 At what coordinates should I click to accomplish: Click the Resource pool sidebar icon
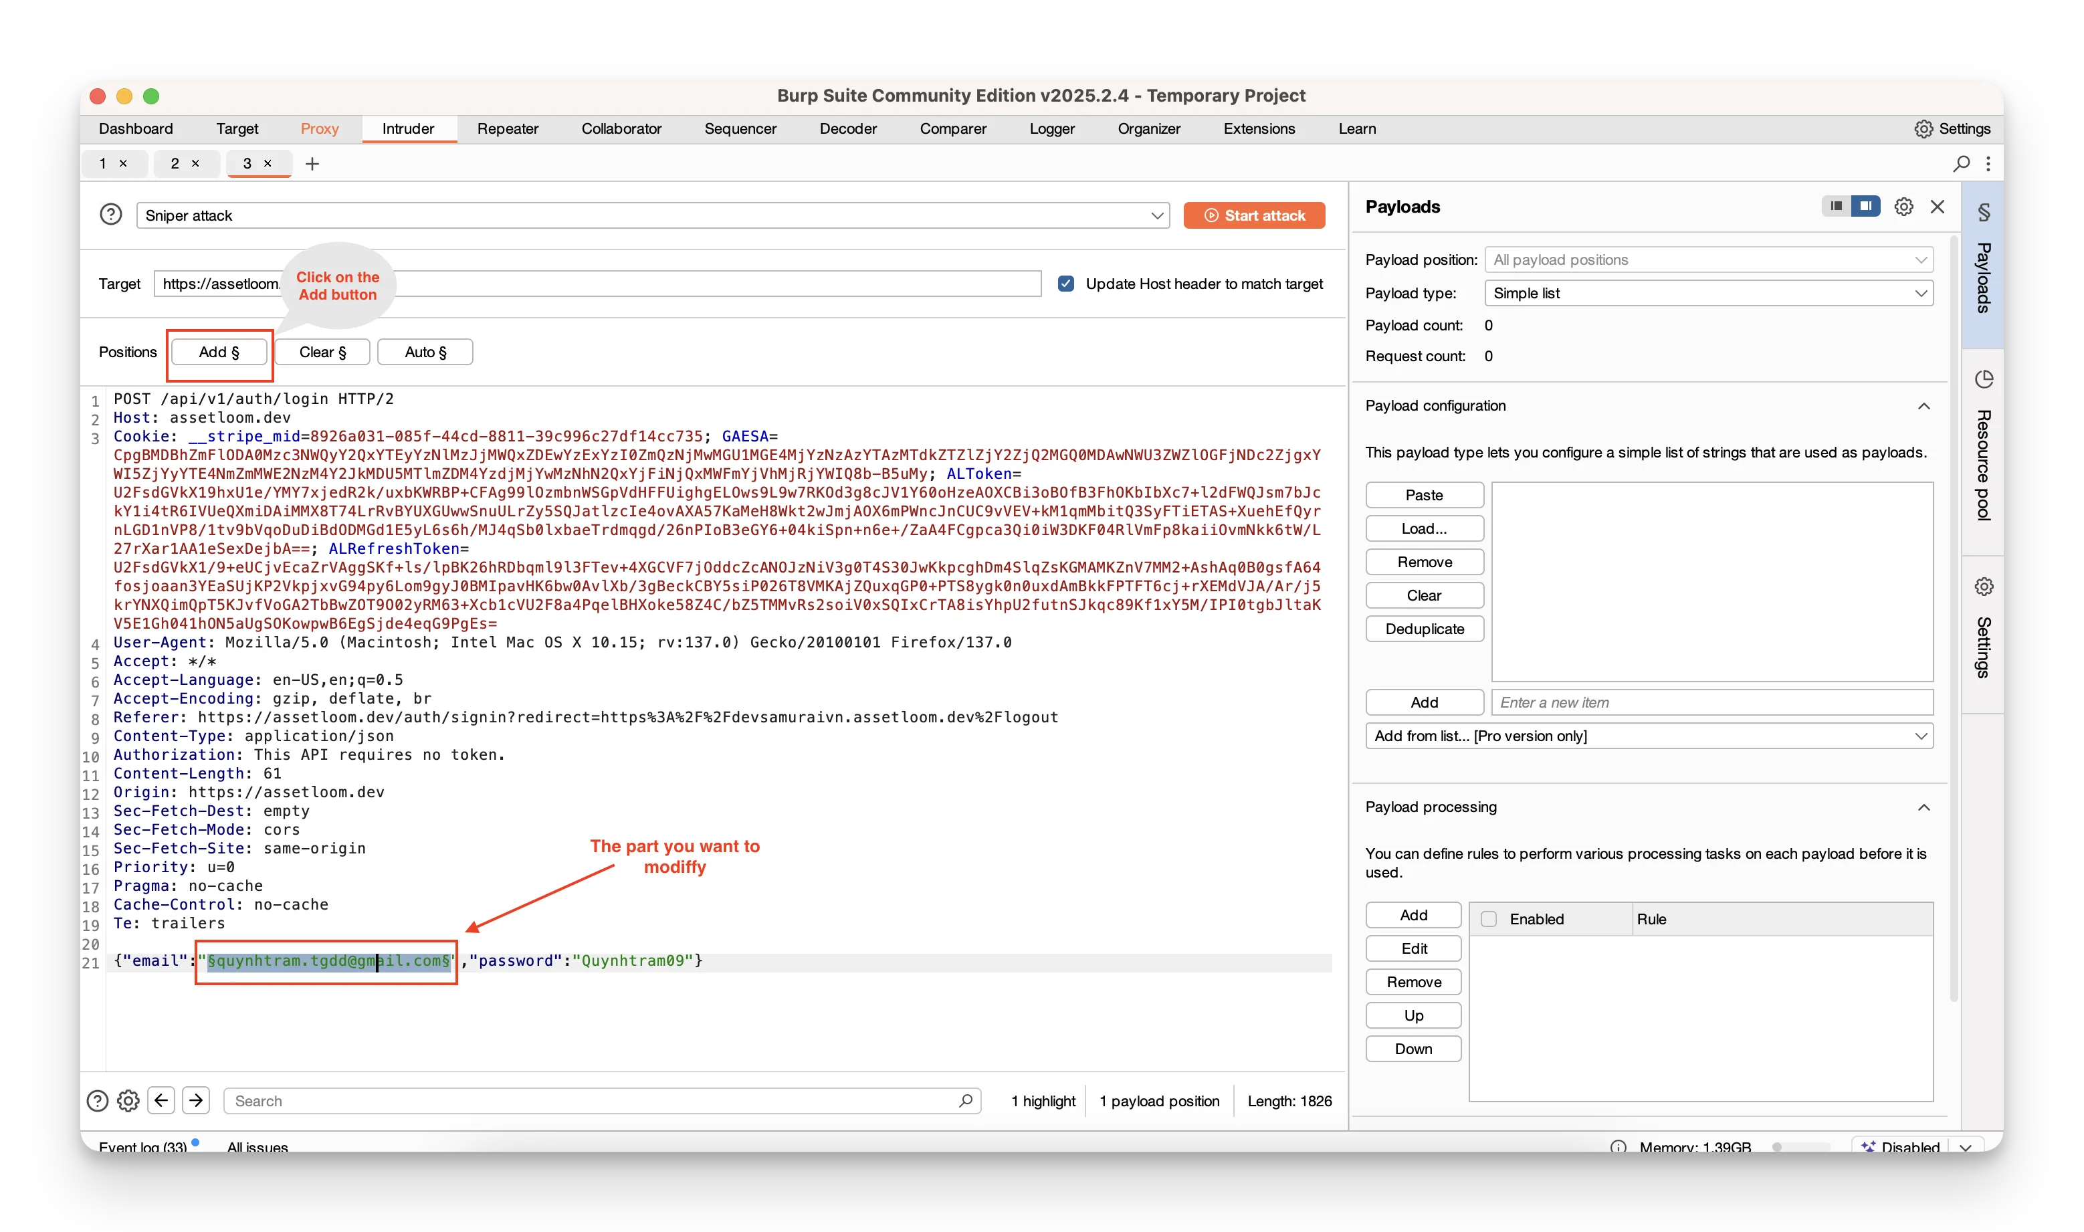click(1984, 379)
